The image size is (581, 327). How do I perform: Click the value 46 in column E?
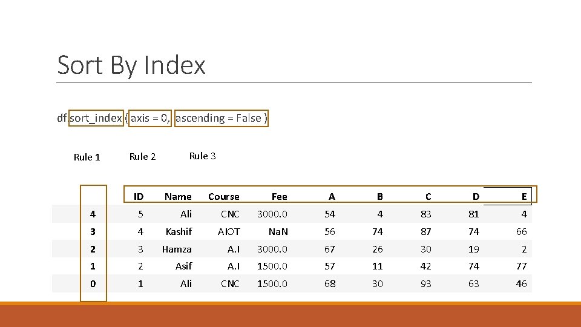tap(521, 283)
